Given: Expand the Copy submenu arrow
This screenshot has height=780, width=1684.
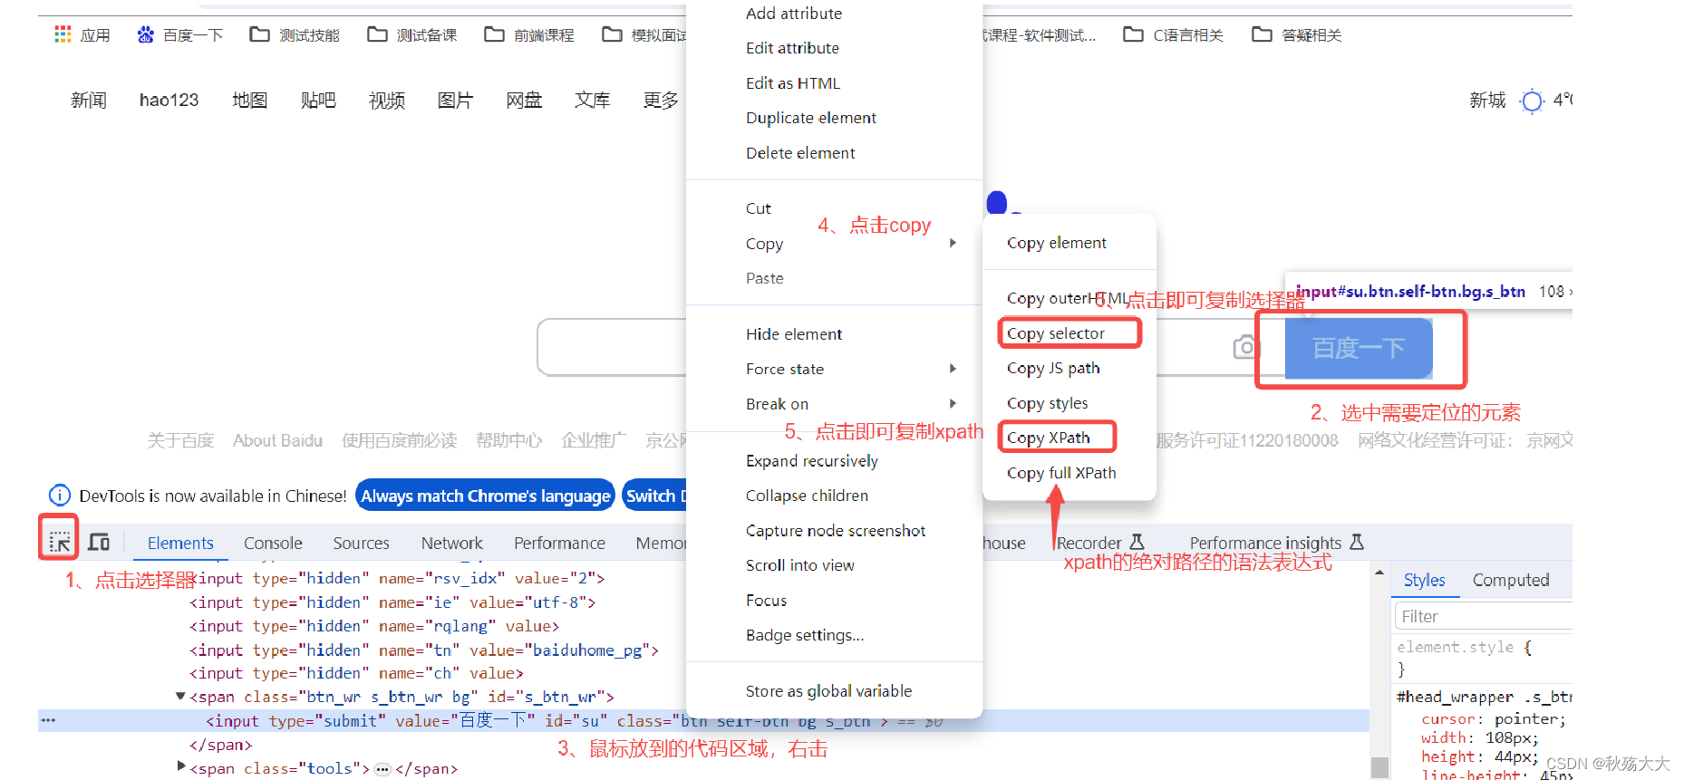Looking at the screenshot, I should 953,243.
